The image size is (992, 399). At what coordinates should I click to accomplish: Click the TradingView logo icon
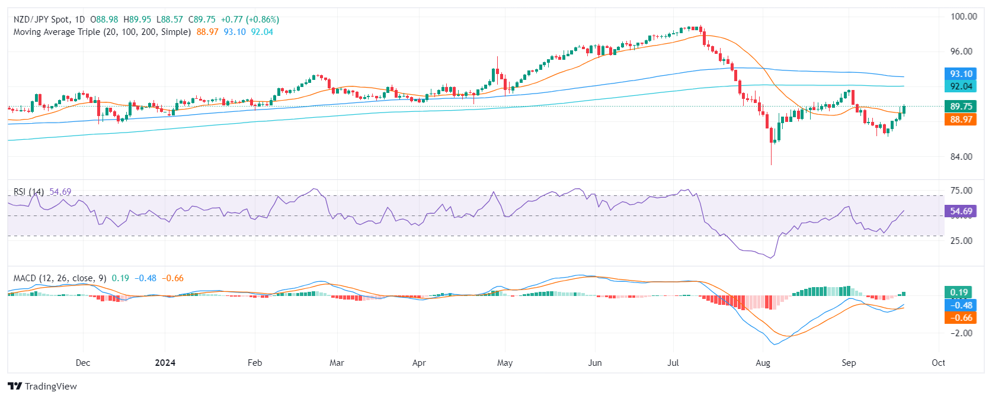(x=15, y=387)
